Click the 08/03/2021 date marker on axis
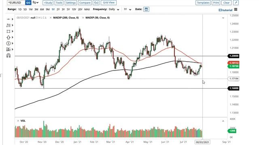Screen dimensions: 259x145 [x=202, y=142]
